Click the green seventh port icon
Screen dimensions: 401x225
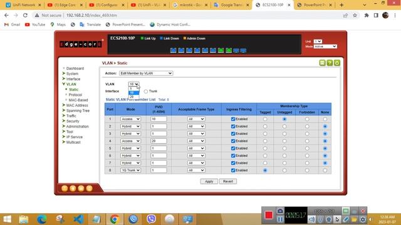tap(221, 50)
